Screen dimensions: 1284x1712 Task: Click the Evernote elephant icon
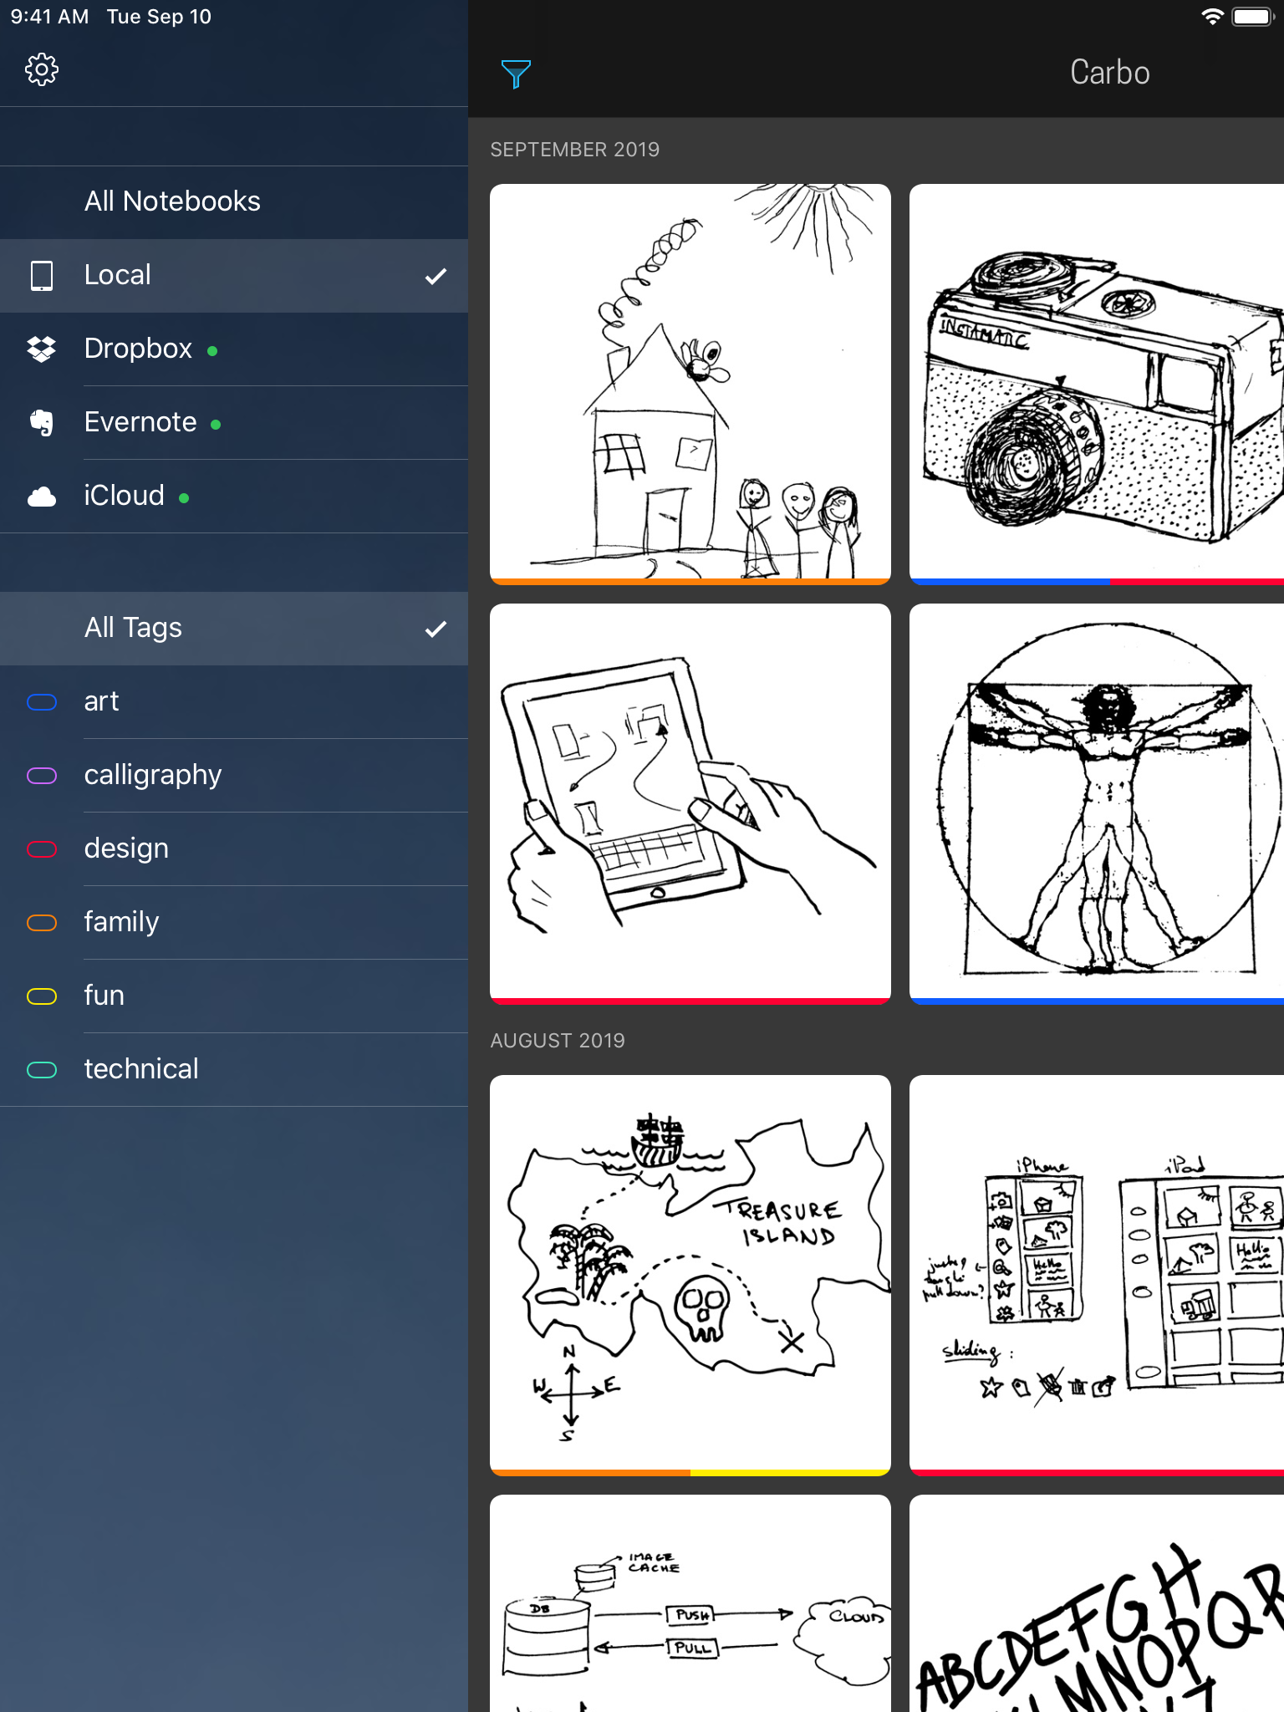click(42, 423)
